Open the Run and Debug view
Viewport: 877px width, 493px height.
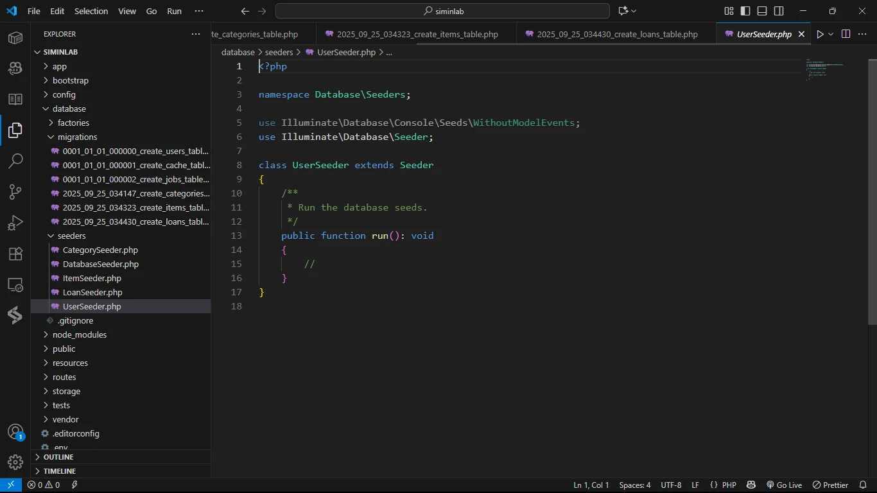click(15, 223)
